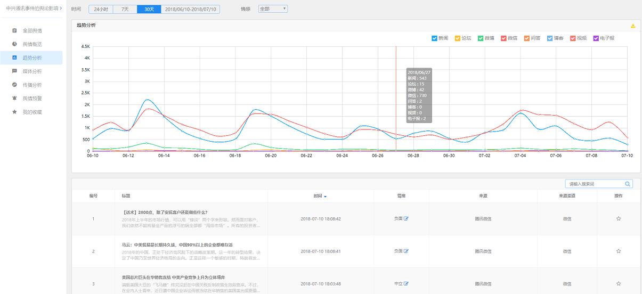
Task: Favorite the first article with star icon
Action: (x=618, y=218)
